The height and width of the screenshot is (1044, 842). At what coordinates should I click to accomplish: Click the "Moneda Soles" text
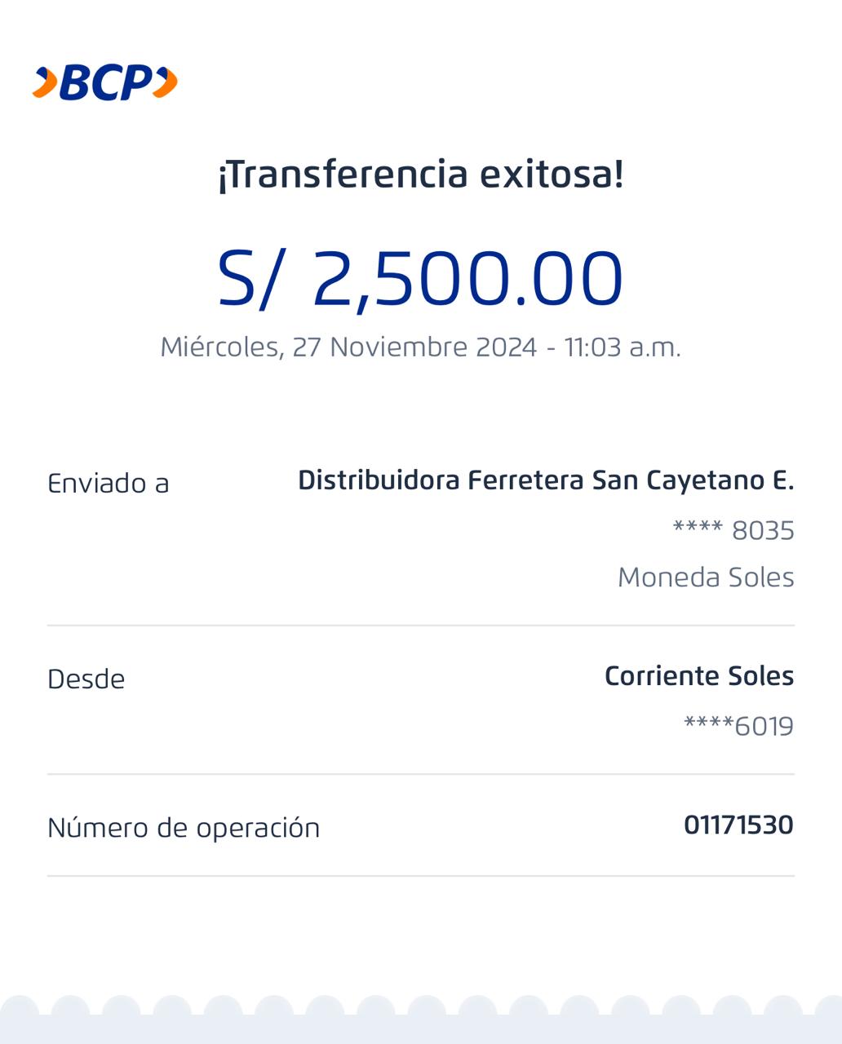706,577
